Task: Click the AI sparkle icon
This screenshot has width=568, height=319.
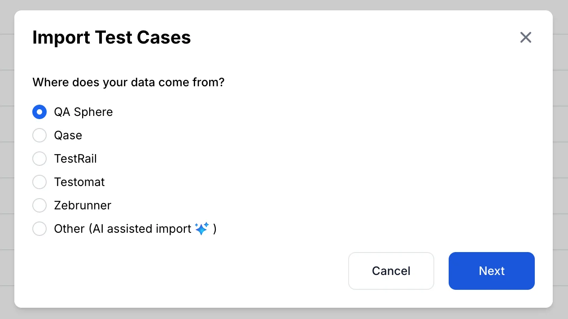Action: [202, 228]
